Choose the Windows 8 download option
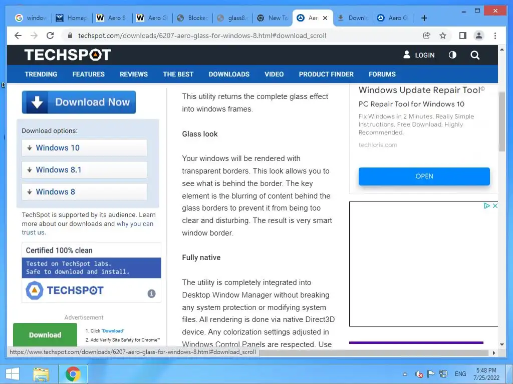Screen dimensions: 513x384 click(x=84, y=191)
